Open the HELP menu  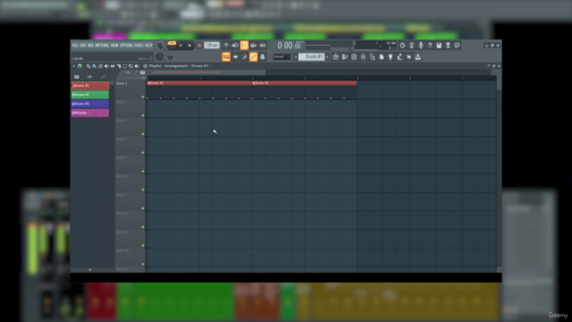click(148, 46)
